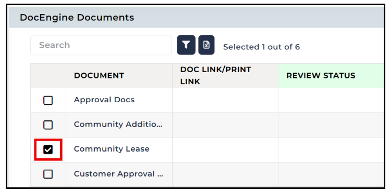Click the DocEngine Documents panel title
Screen dimensions: 390x191
[77, 18]
